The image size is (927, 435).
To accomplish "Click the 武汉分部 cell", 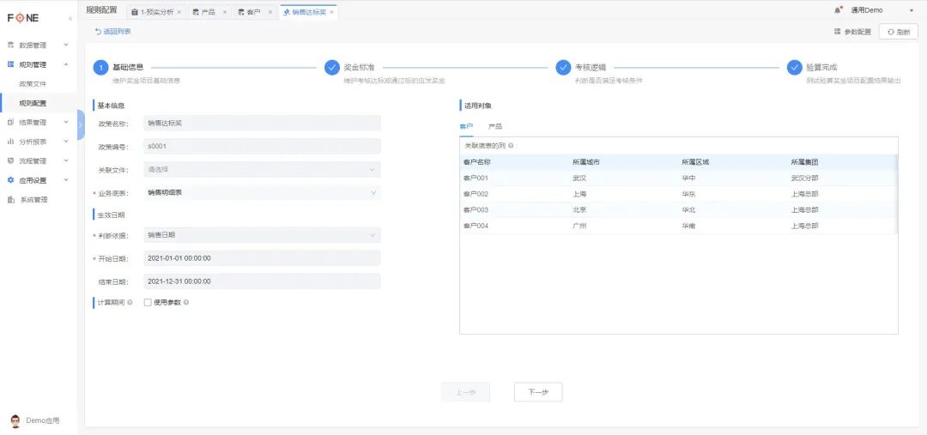I will pyautogui.click(x=804, y=178).
